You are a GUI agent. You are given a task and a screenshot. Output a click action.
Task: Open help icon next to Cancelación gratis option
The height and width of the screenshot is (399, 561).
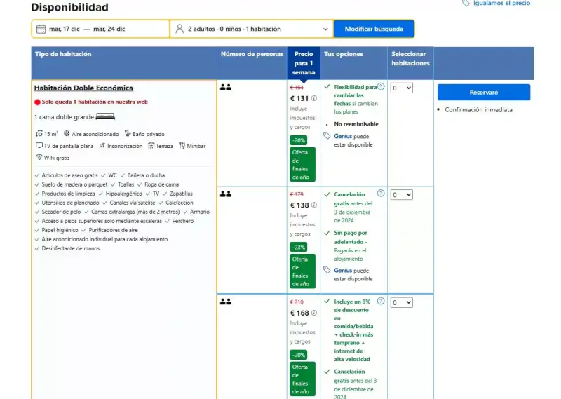point(381,194)
